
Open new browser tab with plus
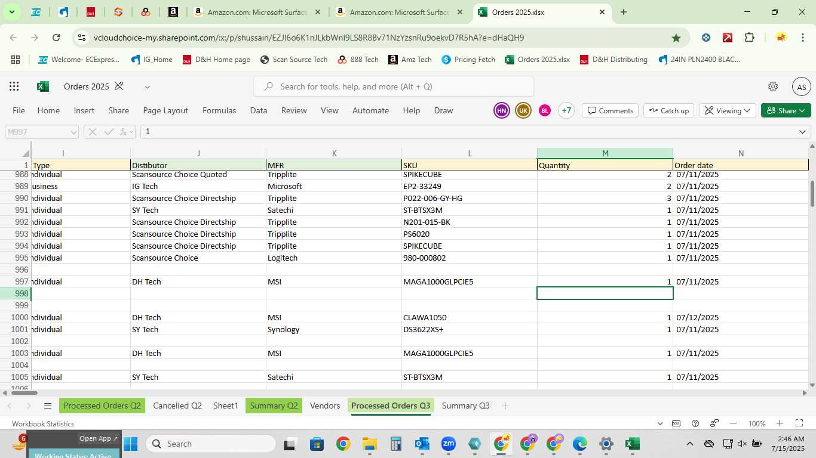(623, 12)
